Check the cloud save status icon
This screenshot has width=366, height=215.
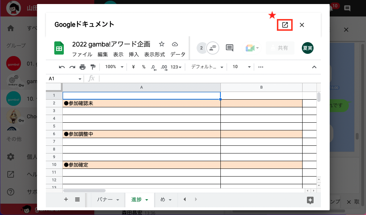tap(175, 44)
